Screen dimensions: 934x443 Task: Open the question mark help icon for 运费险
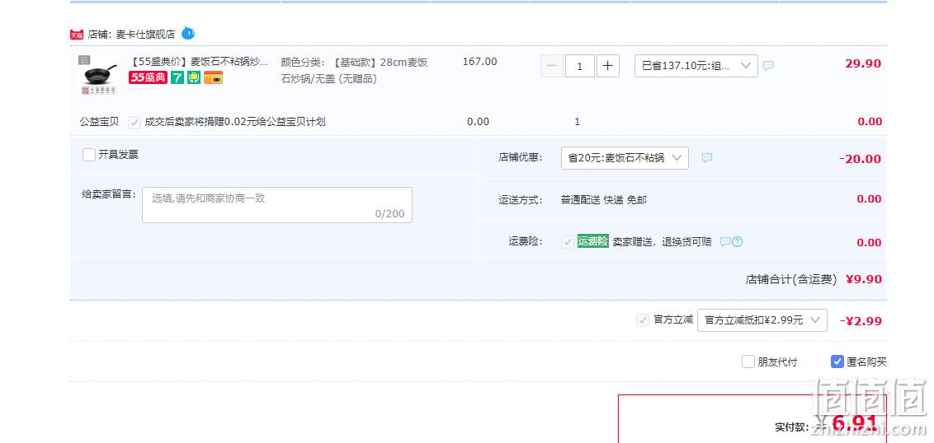click(x=738, y=242)
